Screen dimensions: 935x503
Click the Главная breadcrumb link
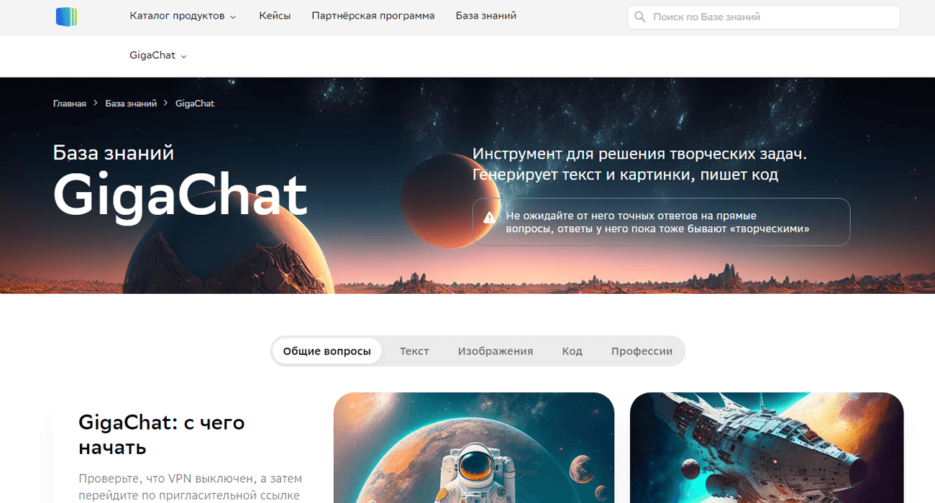(x=70, y=103)
